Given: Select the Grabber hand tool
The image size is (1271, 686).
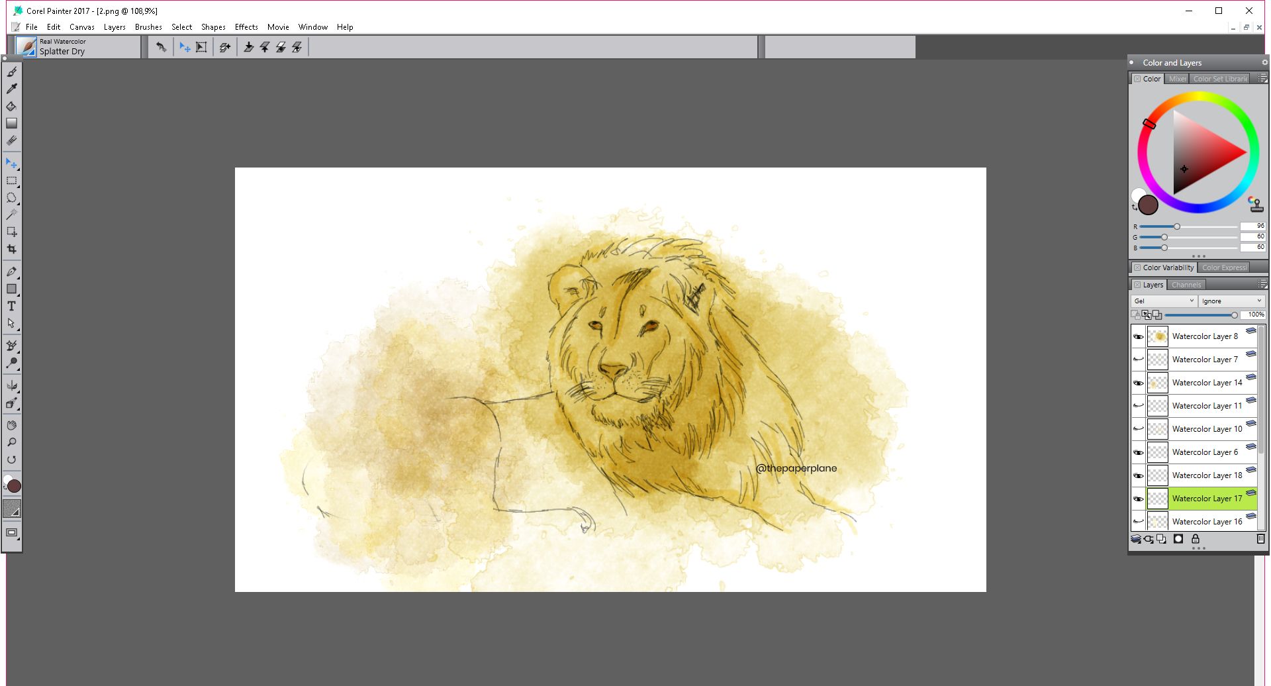Looking at the screenshot, I should [x=11, y=425].
